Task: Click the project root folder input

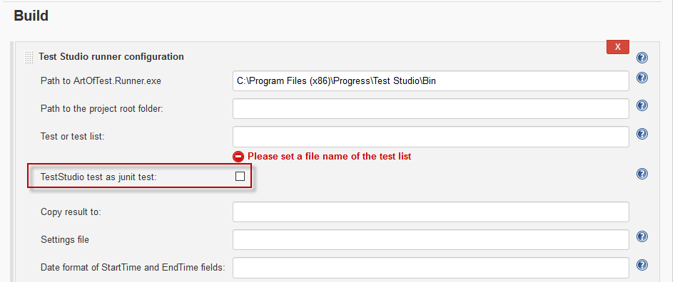Action: pos(431,109)
